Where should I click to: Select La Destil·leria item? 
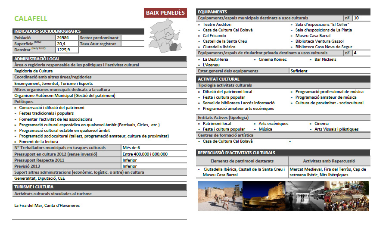[215, 59]
